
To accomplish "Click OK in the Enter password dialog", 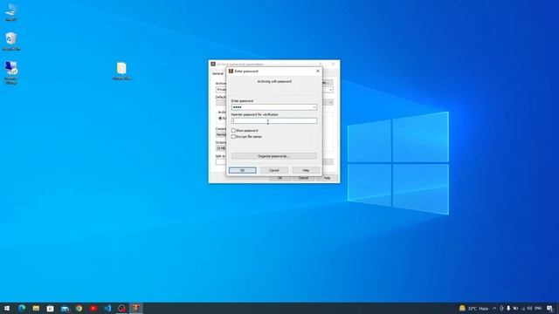I will 243,171.
